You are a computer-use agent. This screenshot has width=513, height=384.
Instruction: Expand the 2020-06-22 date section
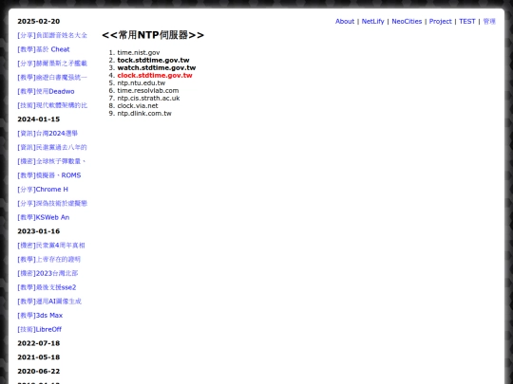tap(39, 372)
